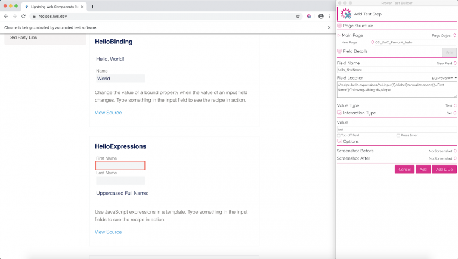Click the Add & Do button
Viewport: 458px width, 259px height.
point(444,170)
